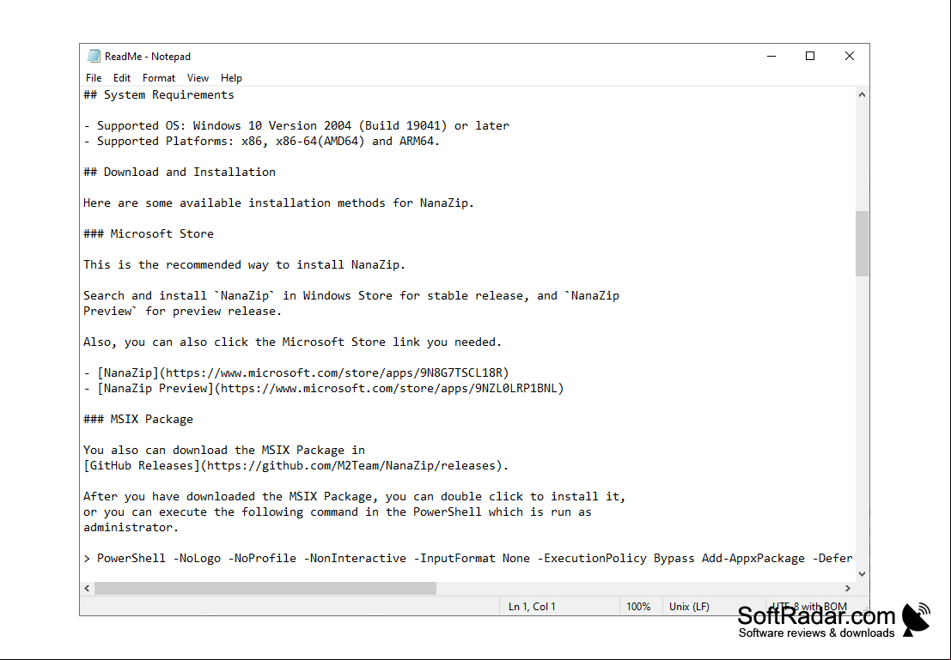Click the '### MSIX Package' heading

coord(138,420)
